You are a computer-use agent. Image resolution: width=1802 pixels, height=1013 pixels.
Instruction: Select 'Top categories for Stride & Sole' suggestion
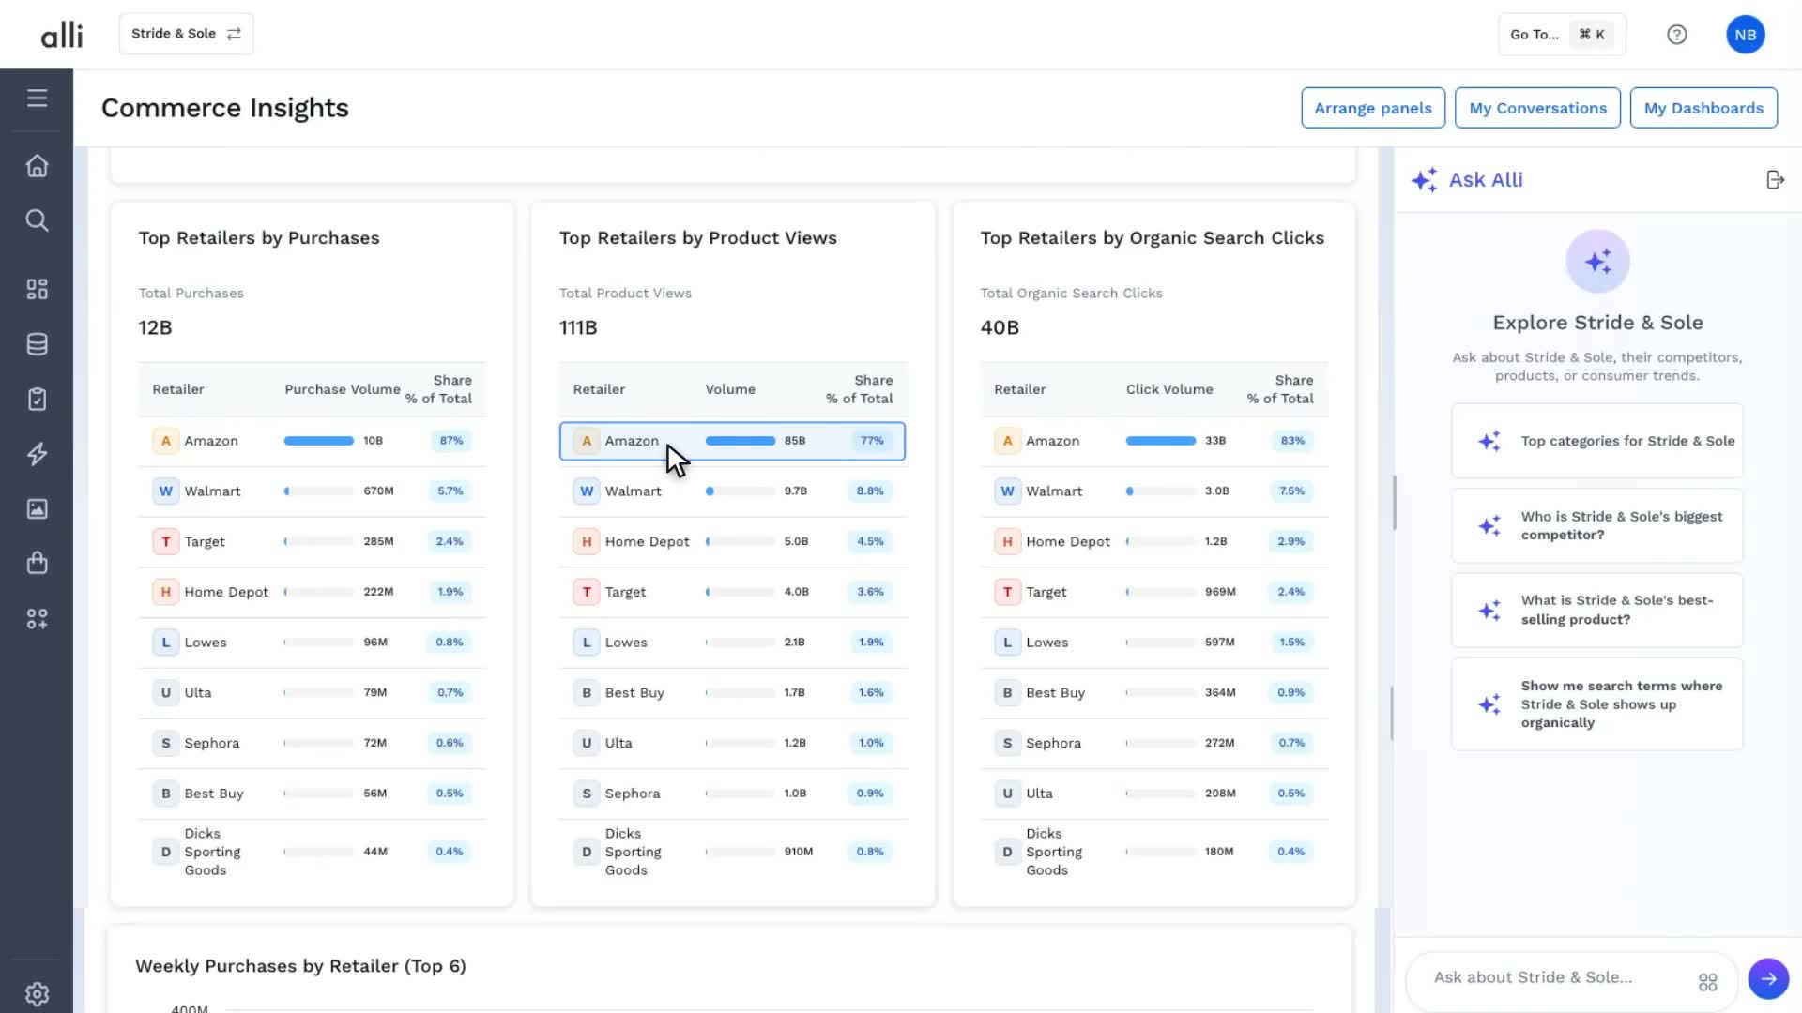pyautogui.click(x=1596, y=441)
